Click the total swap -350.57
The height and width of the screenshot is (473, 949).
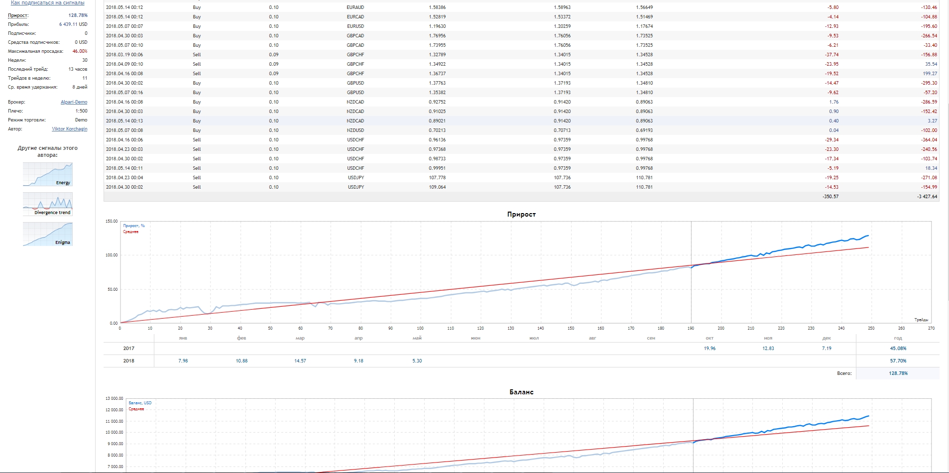(830, 197)
